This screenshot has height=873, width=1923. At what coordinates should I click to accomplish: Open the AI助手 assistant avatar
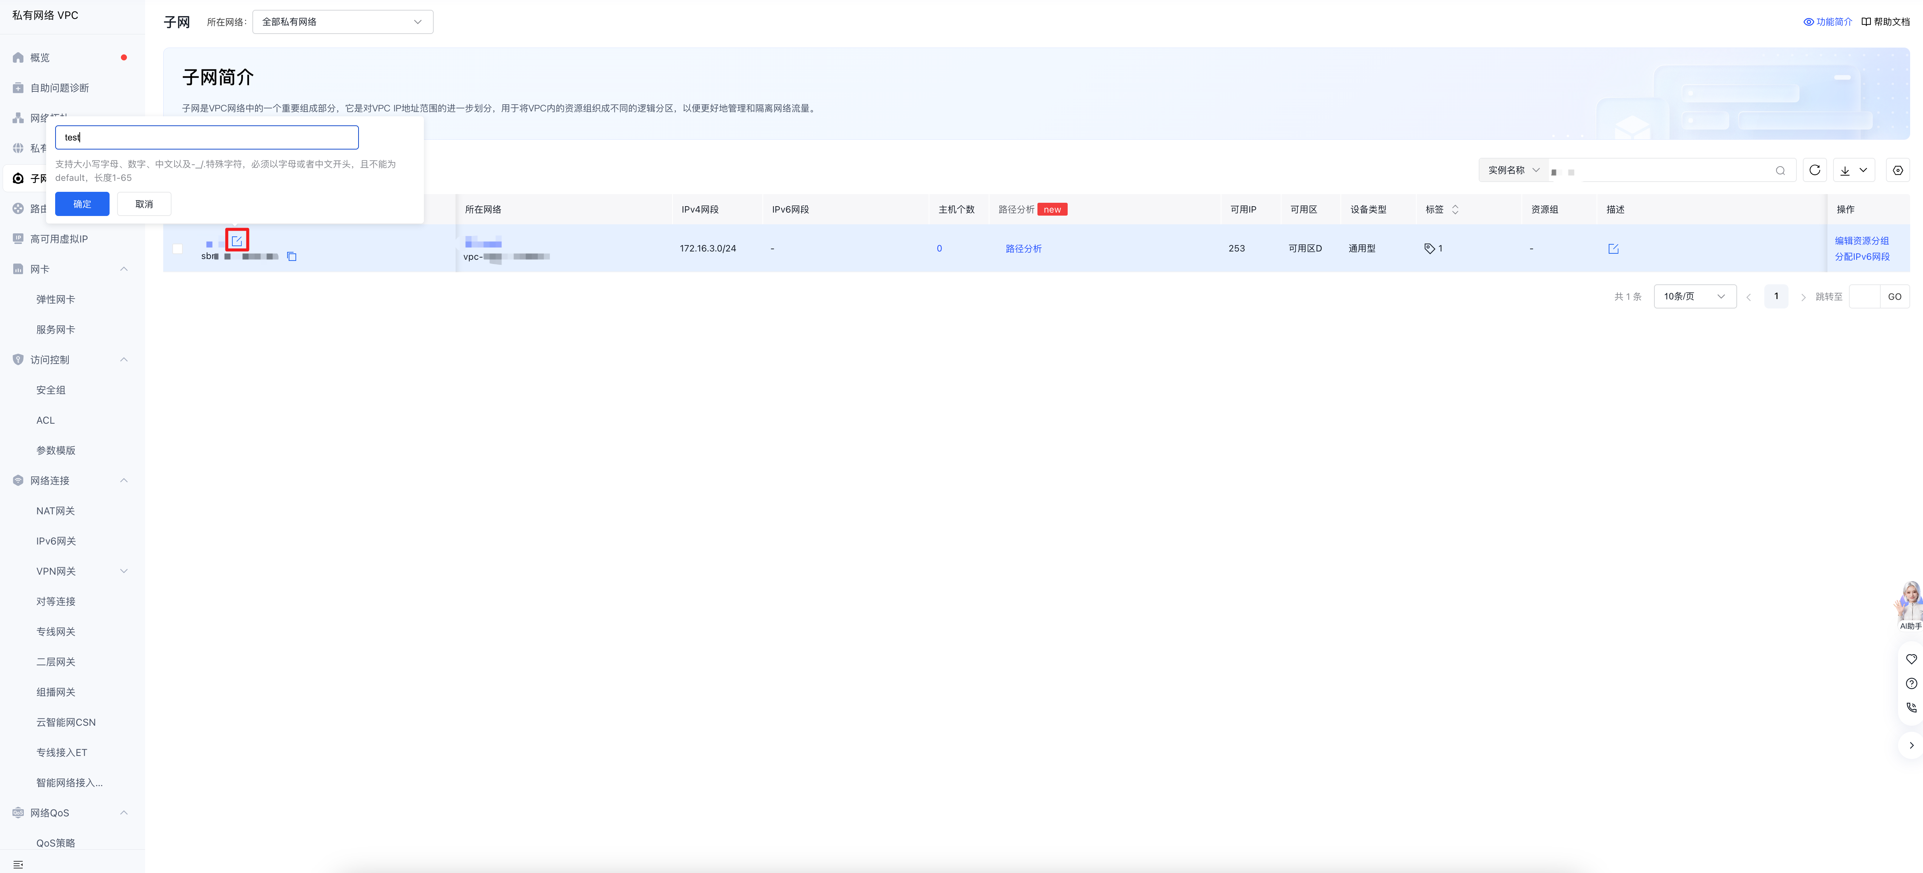tap(1909, 602)
